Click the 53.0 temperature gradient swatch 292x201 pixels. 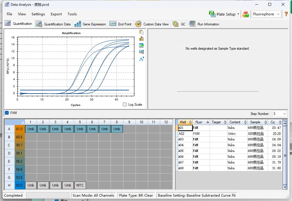point(19,185)
